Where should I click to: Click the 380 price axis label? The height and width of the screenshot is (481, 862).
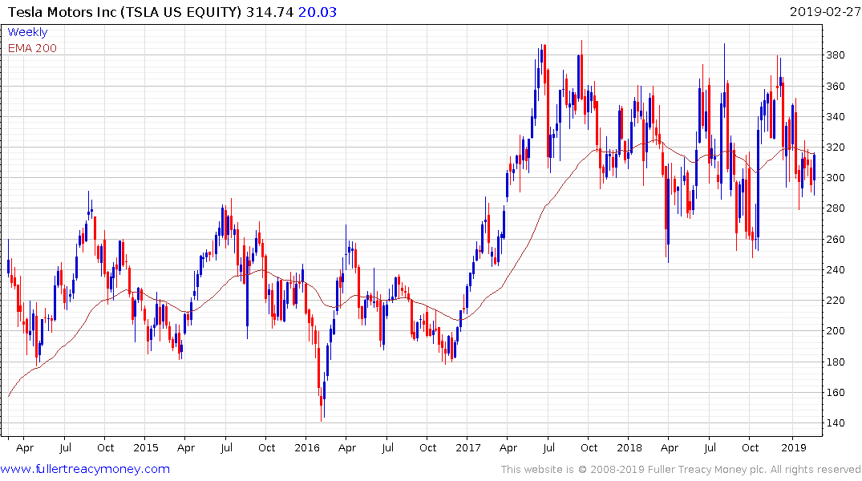pos(835,55)
